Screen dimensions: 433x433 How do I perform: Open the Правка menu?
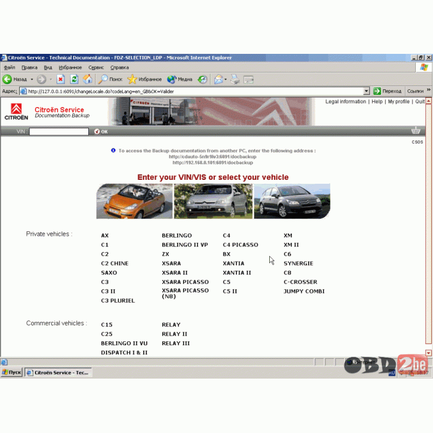29,67
